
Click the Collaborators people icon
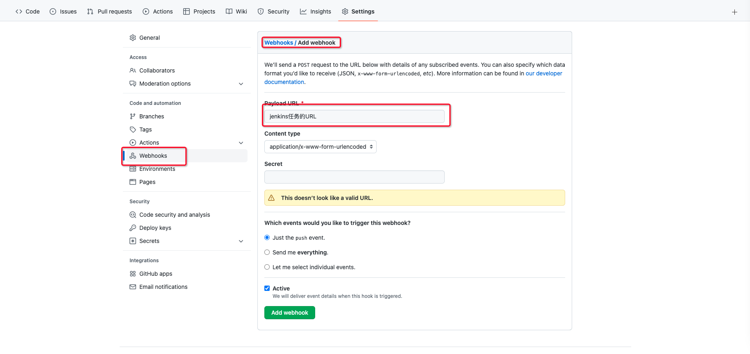tap(133, 70)
